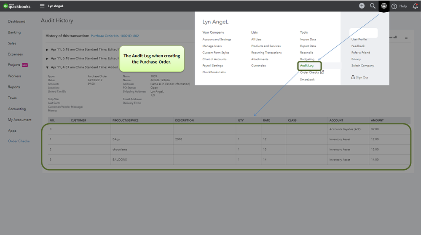421x235 pixels.
Task: Click the Order Checks external link icon
Action: coord(322,72)
